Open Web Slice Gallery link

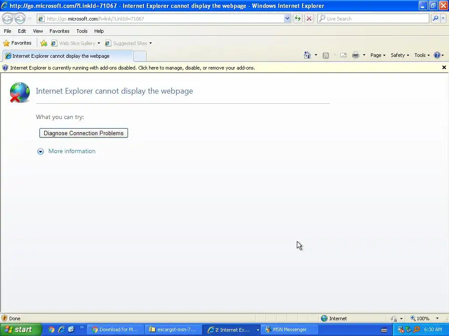tap(73, 43)
